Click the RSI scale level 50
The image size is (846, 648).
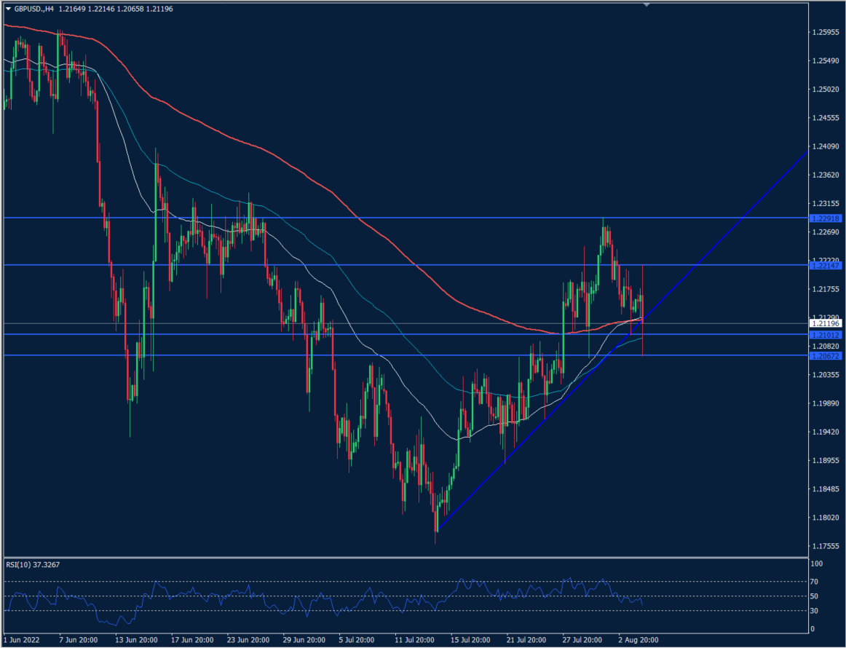[x=815, y=596]
